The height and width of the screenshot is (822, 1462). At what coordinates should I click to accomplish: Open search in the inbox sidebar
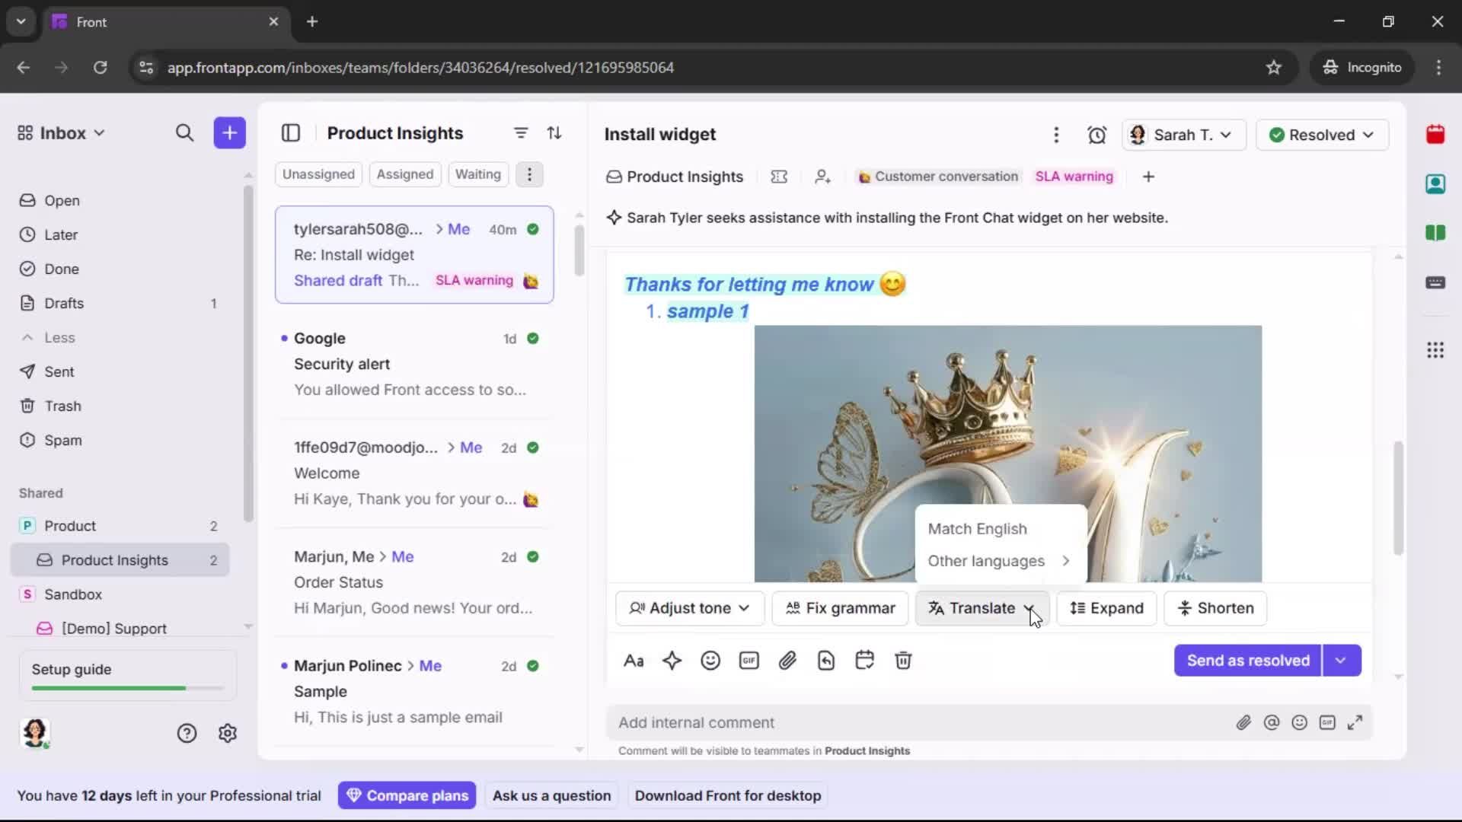[185, 132]
